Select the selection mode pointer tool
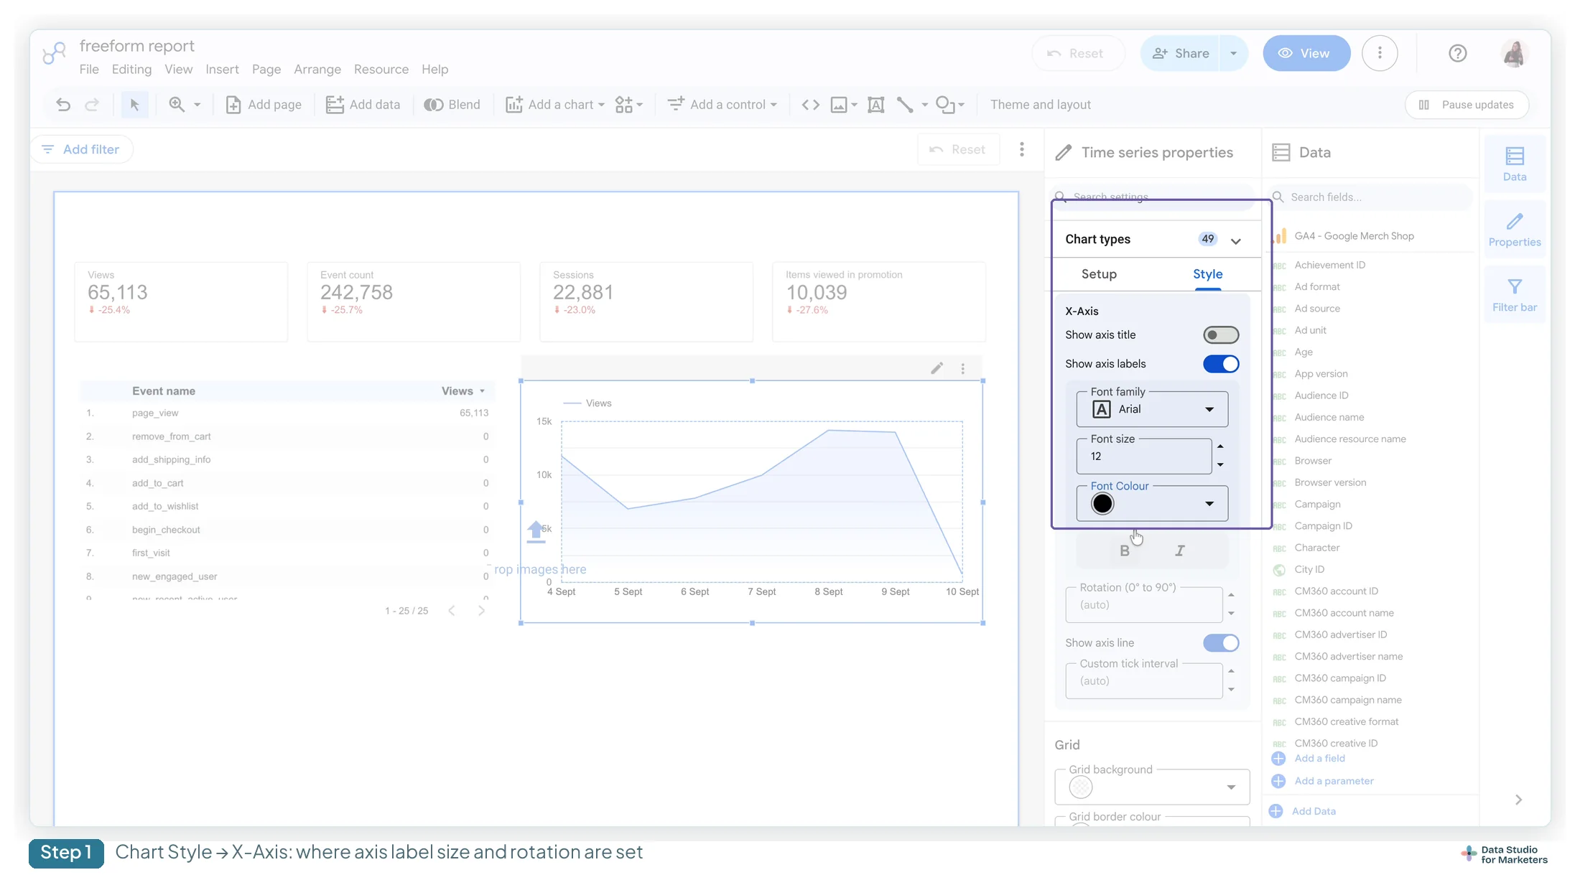The height and width of the screenshot is (880, 1580). [x=134, y=105]
